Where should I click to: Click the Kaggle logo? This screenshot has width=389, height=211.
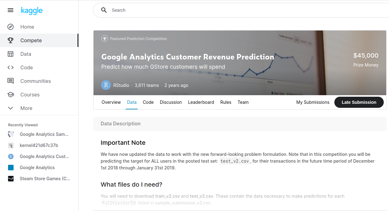[32, 10]
